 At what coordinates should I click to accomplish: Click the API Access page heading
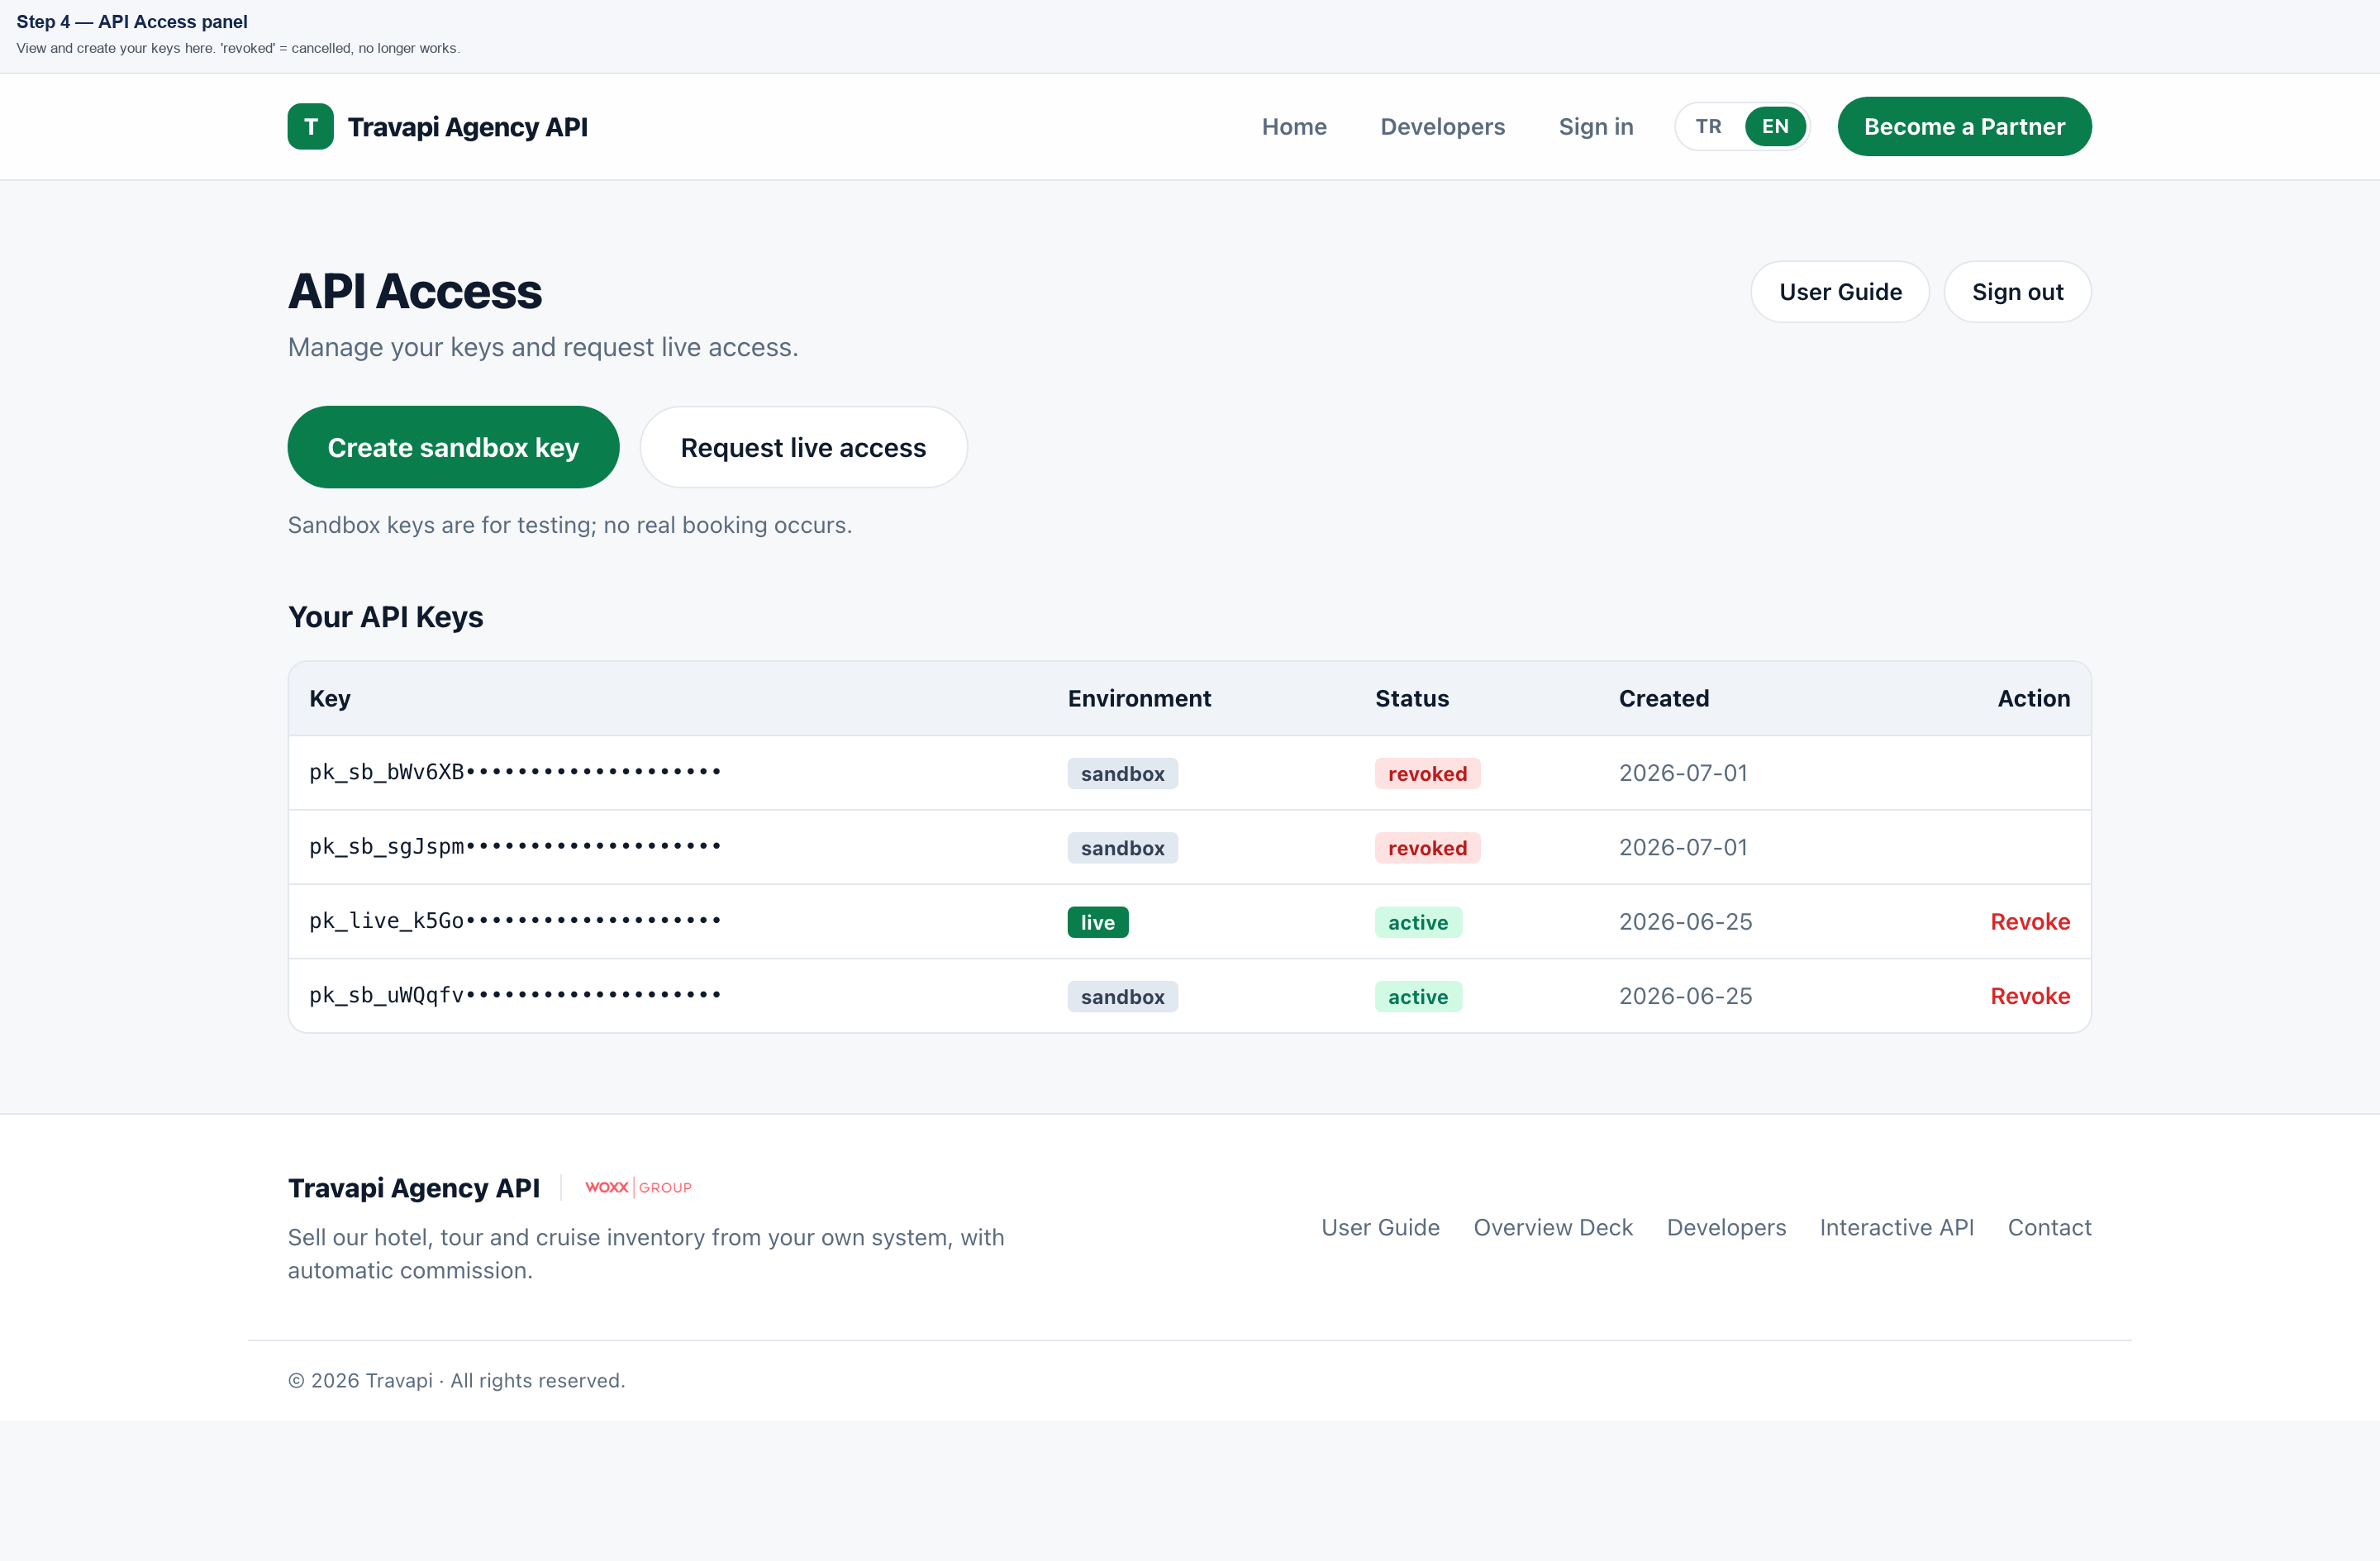coord(414,292)
